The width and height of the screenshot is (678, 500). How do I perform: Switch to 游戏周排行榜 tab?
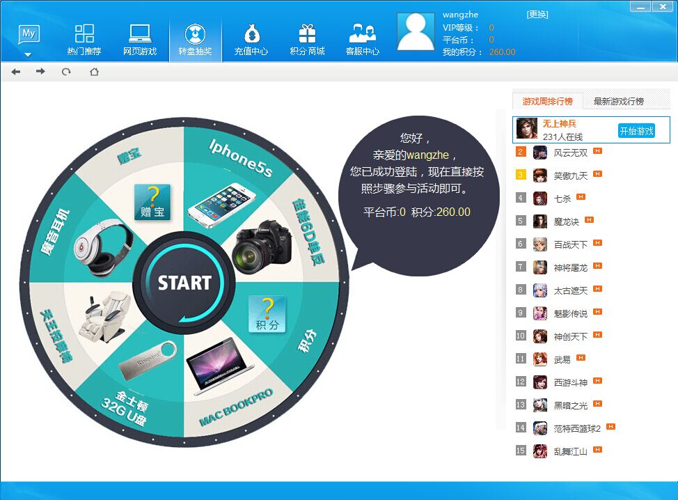click(x=547, y=101)
